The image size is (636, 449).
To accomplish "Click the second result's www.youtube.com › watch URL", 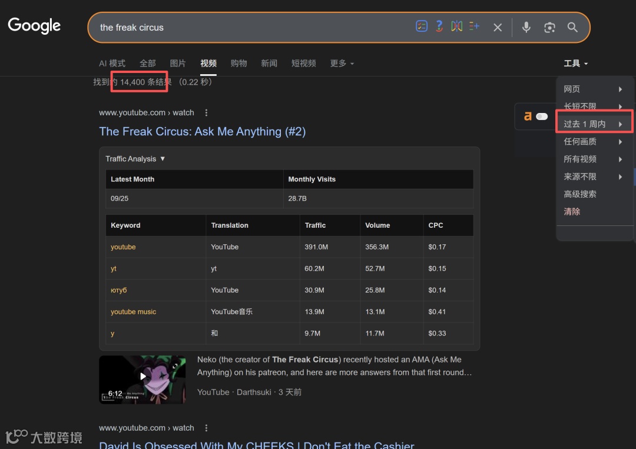I will point(147,428).
